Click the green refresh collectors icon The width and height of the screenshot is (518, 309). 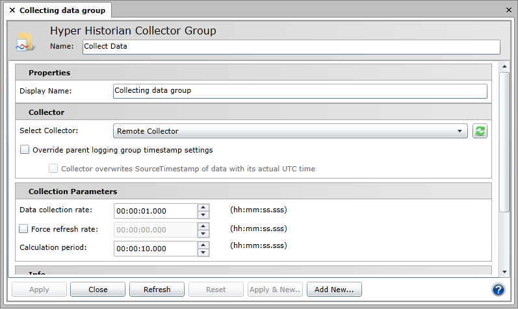point(480,131)
